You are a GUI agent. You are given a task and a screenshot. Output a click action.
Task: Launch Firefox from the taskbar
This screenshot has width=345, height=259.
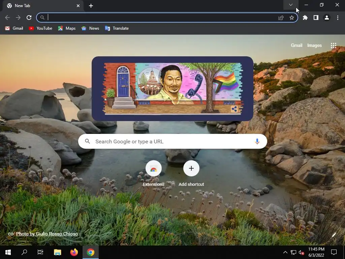pyautogui.click(x=74, y=252)
